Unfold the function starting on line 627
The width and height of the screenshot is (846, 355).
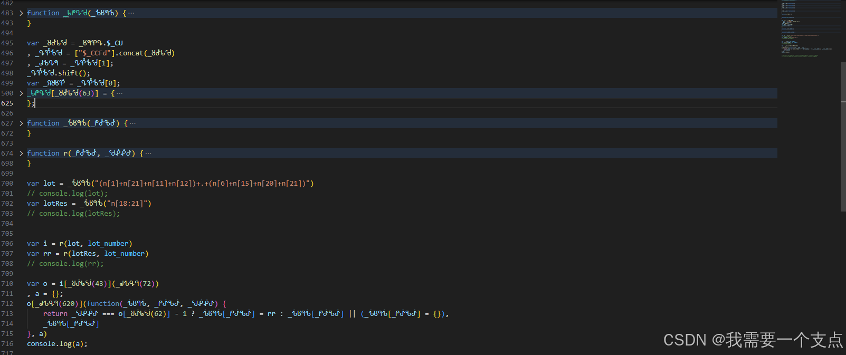[21, 123]
